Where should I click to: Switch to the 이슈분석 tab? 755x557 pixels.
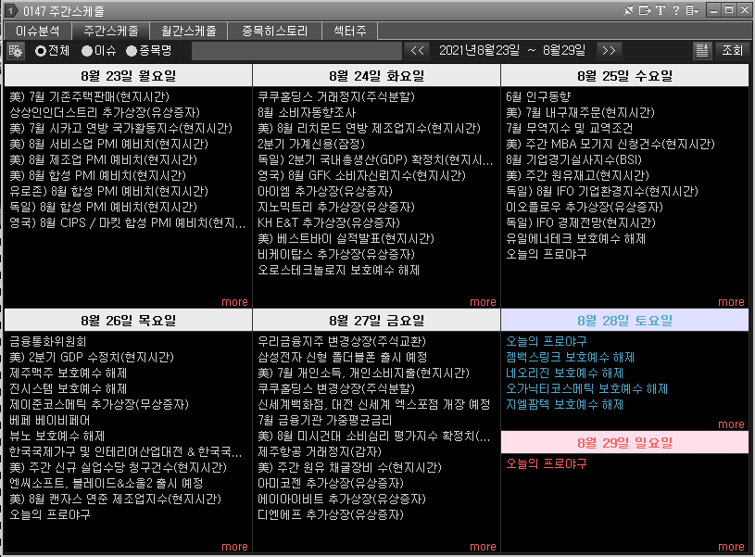coord(38,31)
